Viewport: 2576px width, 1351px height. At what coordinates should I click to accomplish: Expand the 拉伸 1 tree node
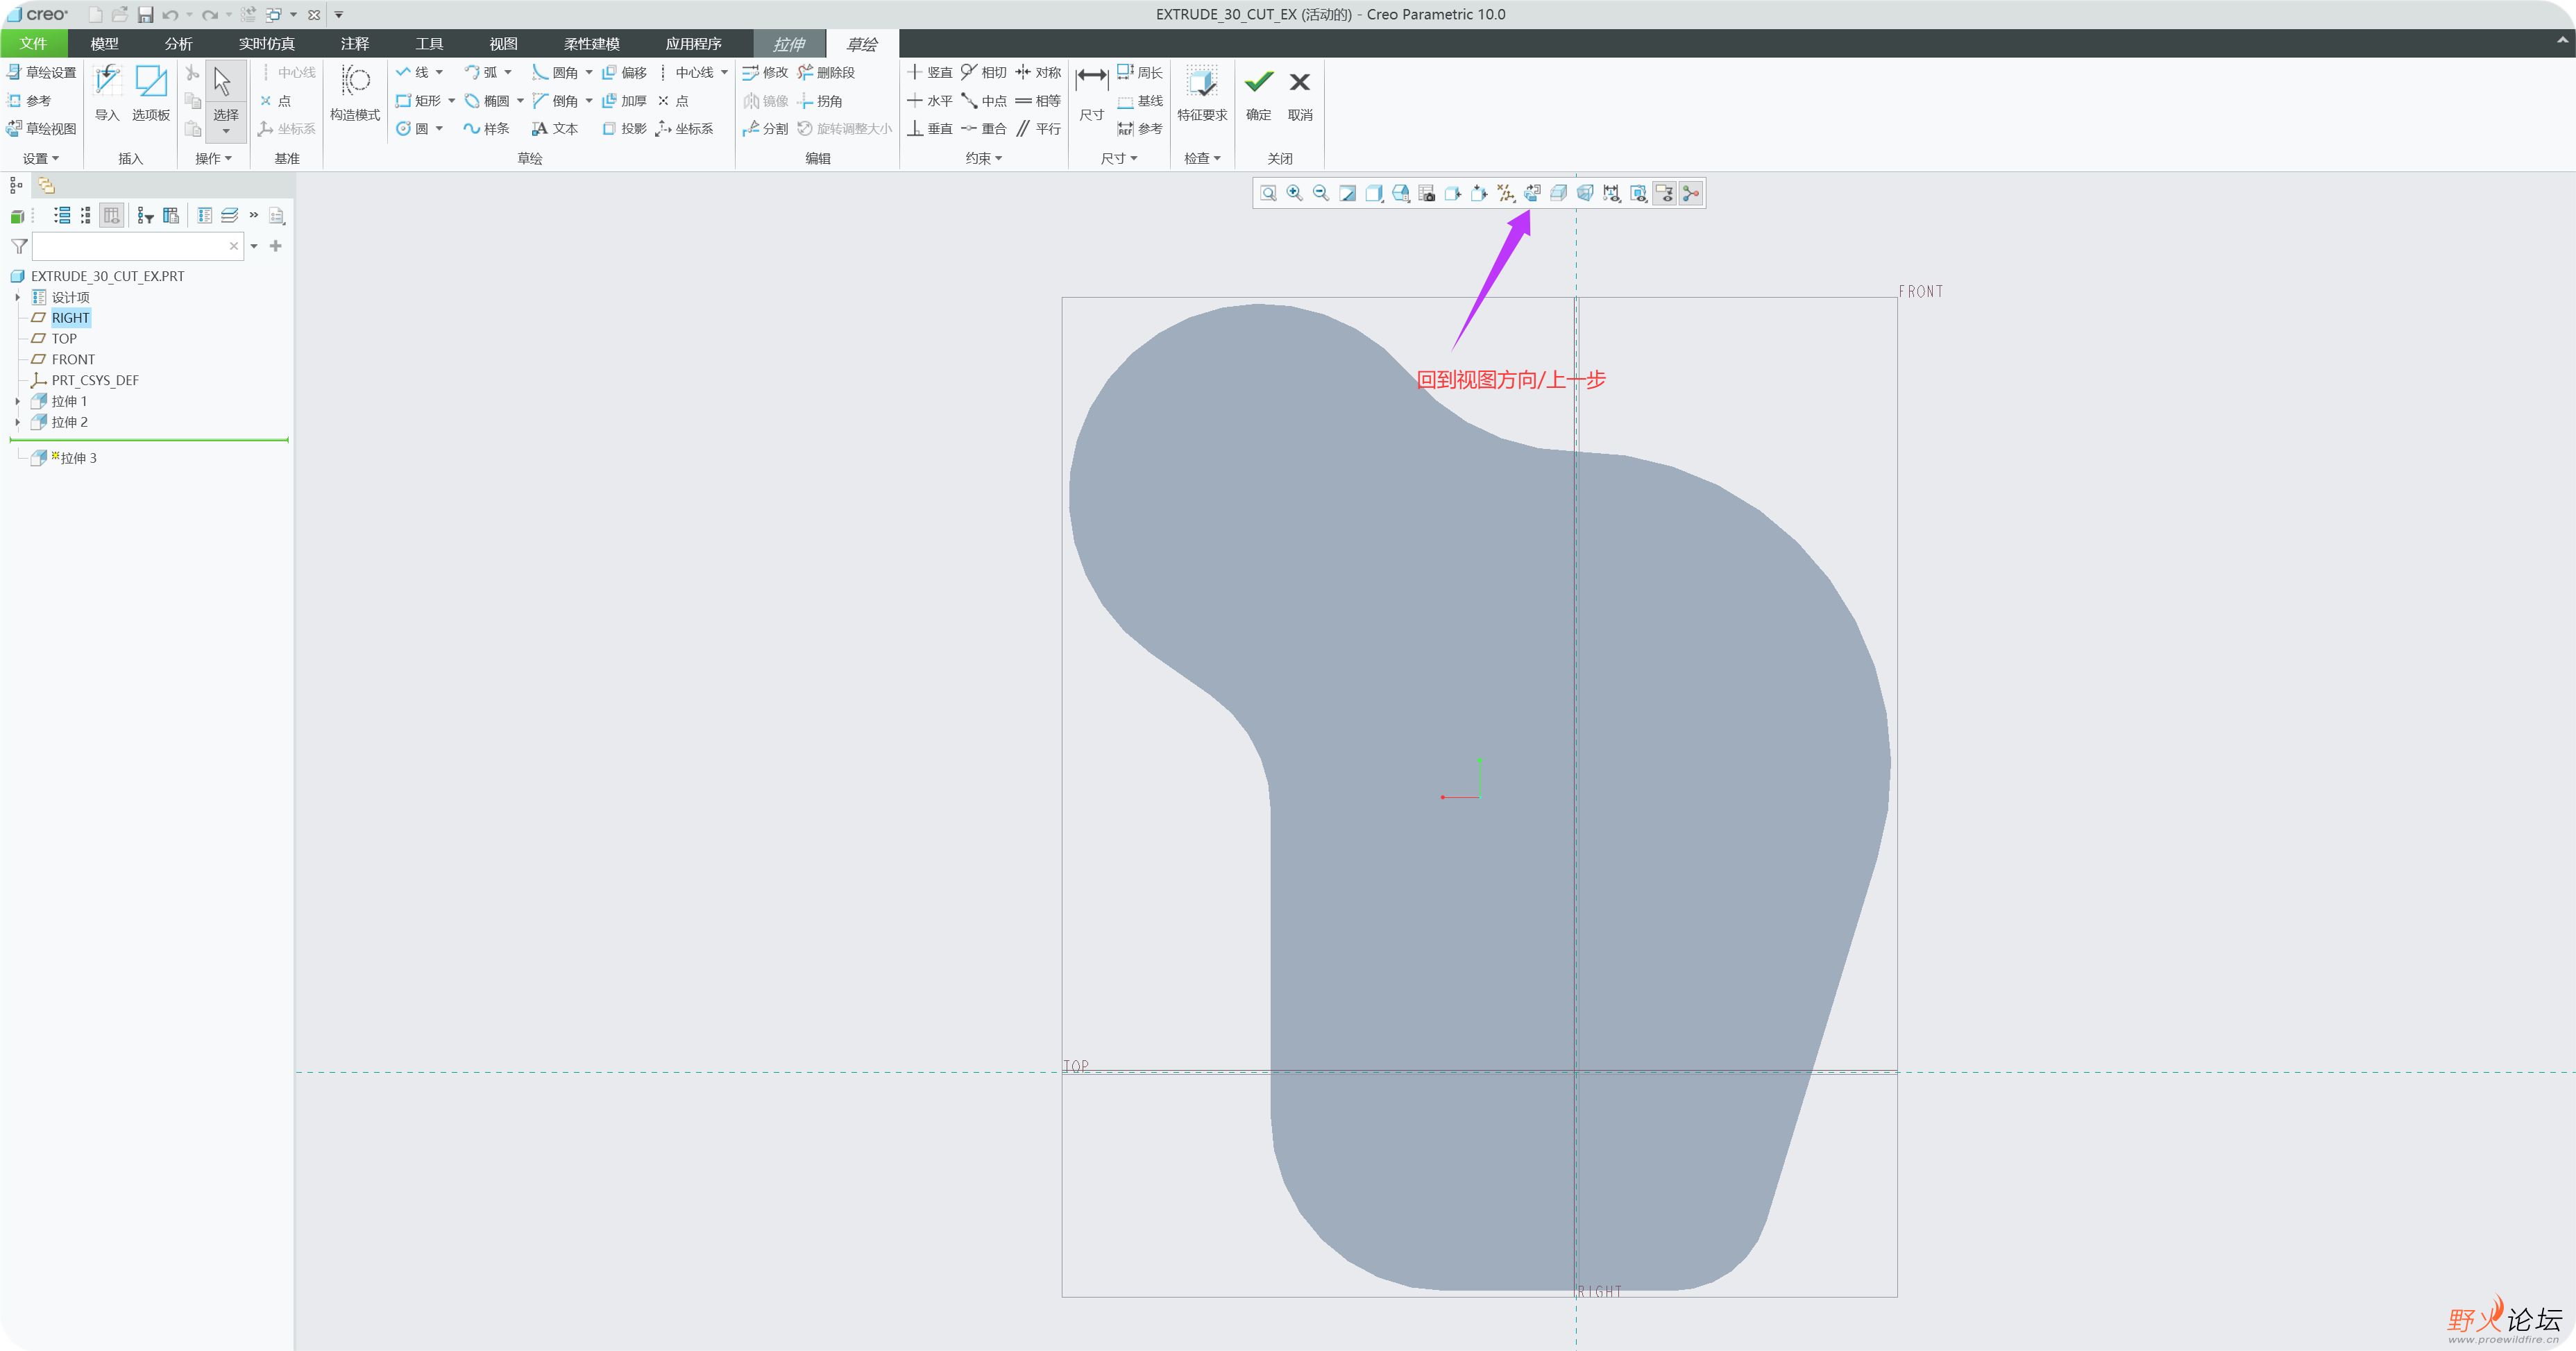point(17,401)
